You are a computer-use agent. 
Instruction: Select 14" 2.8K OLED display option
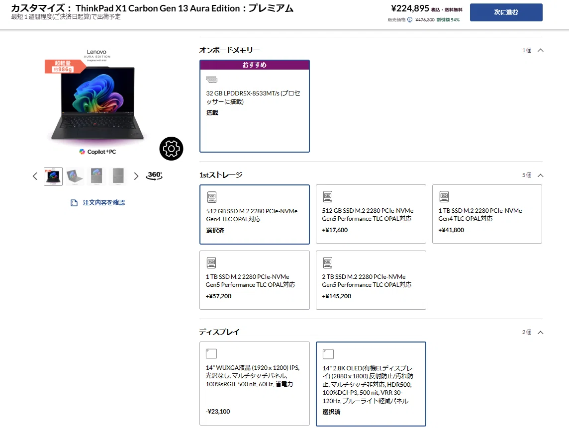click(x=371, y=384)
